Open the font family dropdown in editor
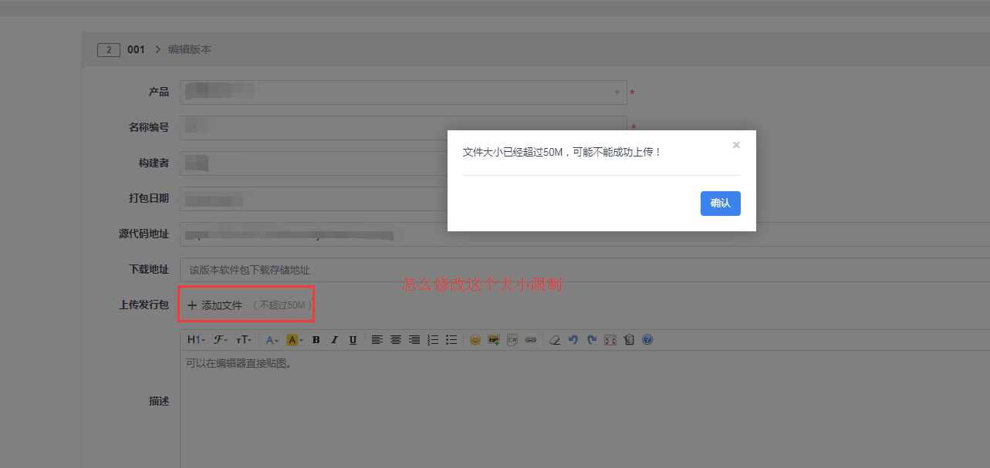990x468 pixels. (x=221, y=339)
